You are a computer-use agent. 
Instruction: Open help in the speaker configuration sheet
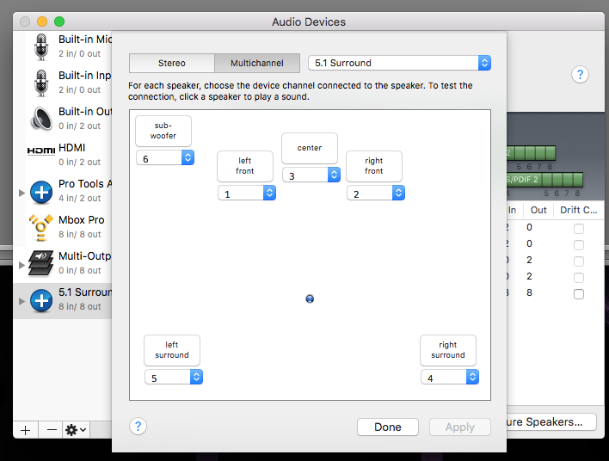click(x=138, y=427)
